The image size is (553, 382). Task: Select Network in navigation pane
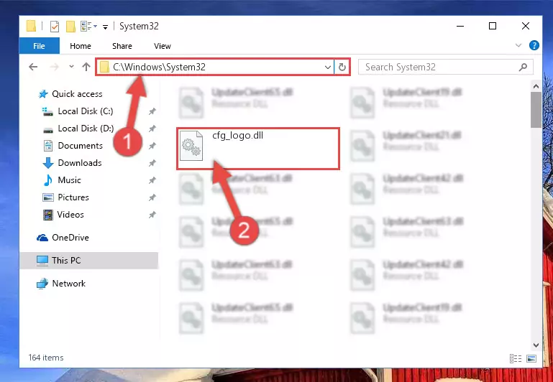coord(69,284)
